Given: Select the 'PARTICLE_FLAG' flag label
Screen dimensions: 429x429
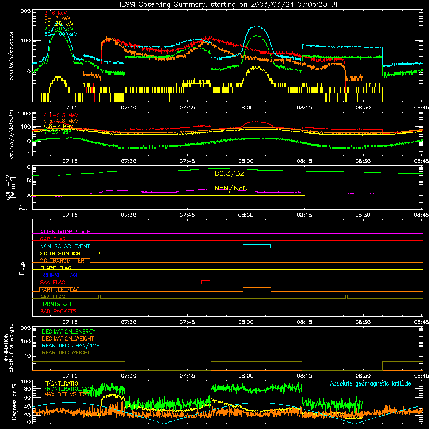Looking at the screenshot, I should 60,290.
